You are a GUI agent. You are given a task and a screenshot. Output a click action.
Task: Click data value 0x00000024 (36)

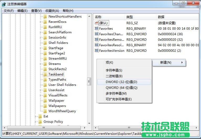coord(170,34)
